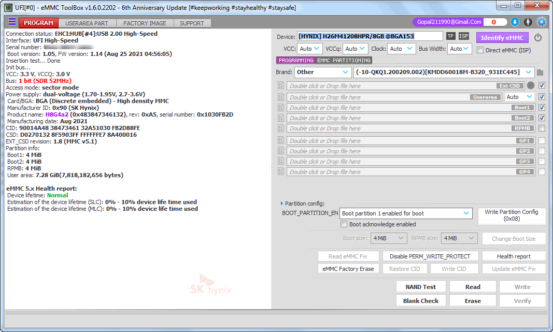Click file icon left of GP4 row

(281, 171)
